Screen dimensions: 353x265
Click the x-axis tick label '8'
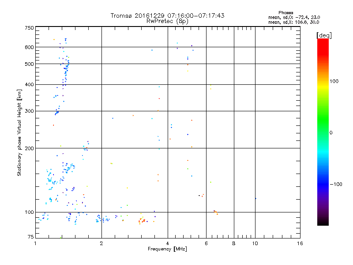click(234, 243)
